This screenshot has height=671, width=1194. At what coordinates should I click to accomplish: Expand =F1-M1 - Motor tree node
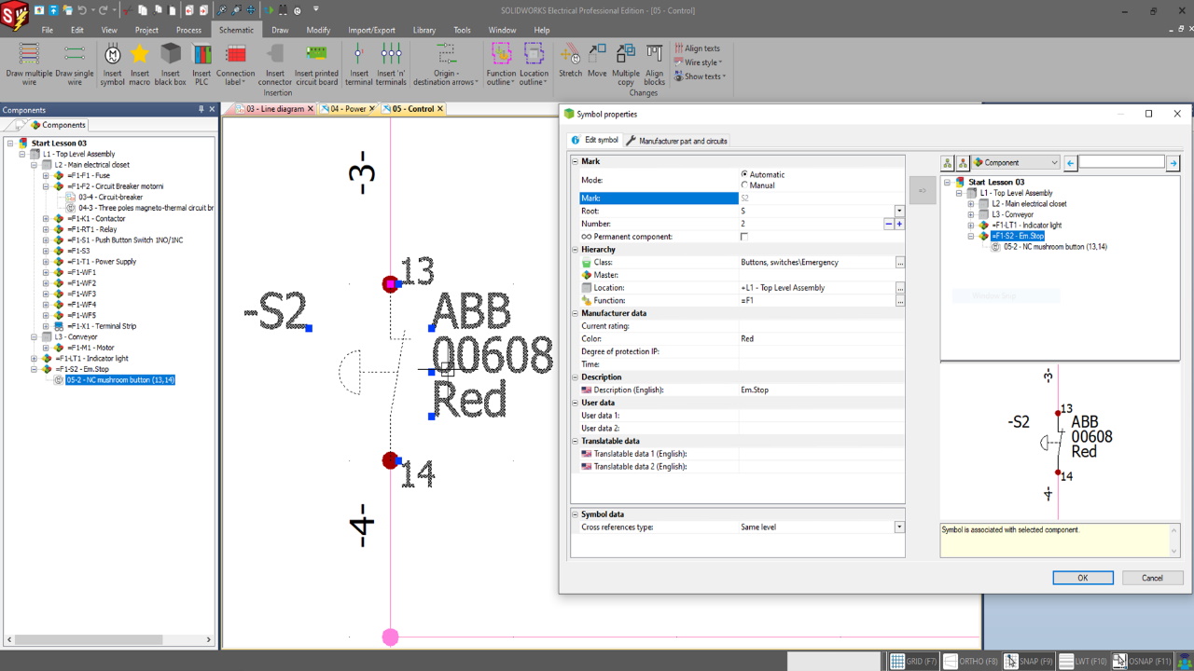click(x=46, y=348)
